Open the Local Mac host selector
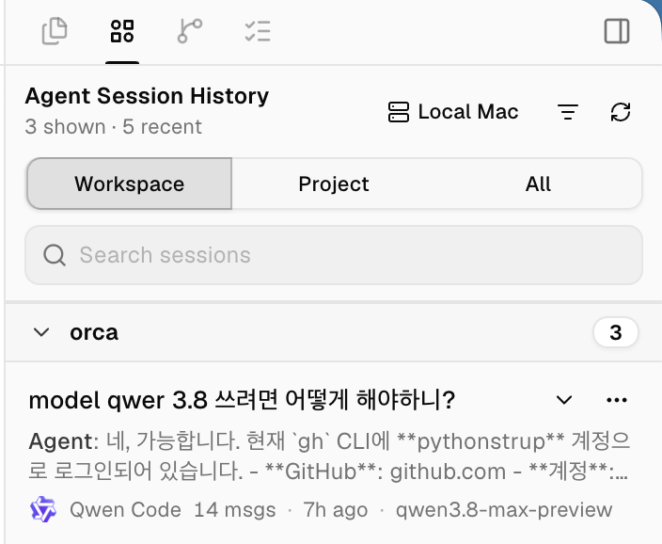 point(453,112)
